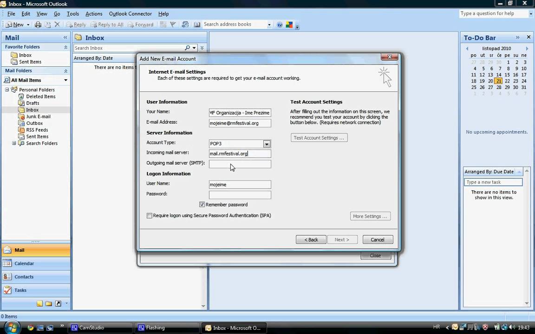Click Cancel in Add New E-mail Account
Viewport: 535px width, 334px height.
point(378,239)
